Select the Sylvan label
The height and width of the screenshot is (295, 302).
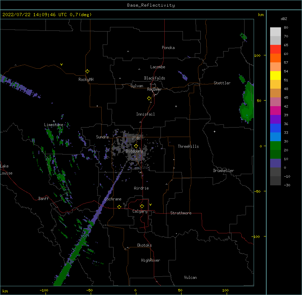pos(137,86)
